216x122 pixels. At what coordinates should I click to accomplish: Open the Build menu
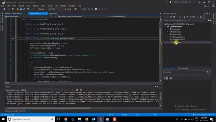tap(28, 6)
